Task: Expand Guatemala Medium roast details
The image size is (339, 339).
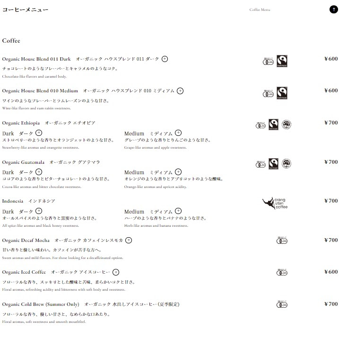Action: [178, 172]
